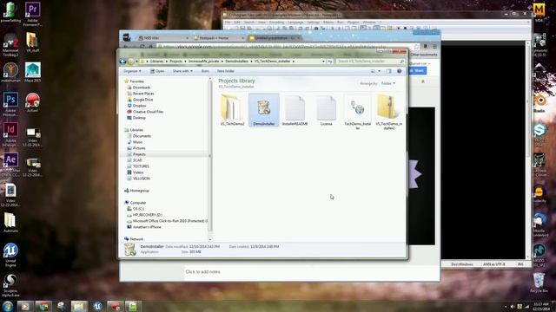Click the Explorer search box

click(371, 62)
